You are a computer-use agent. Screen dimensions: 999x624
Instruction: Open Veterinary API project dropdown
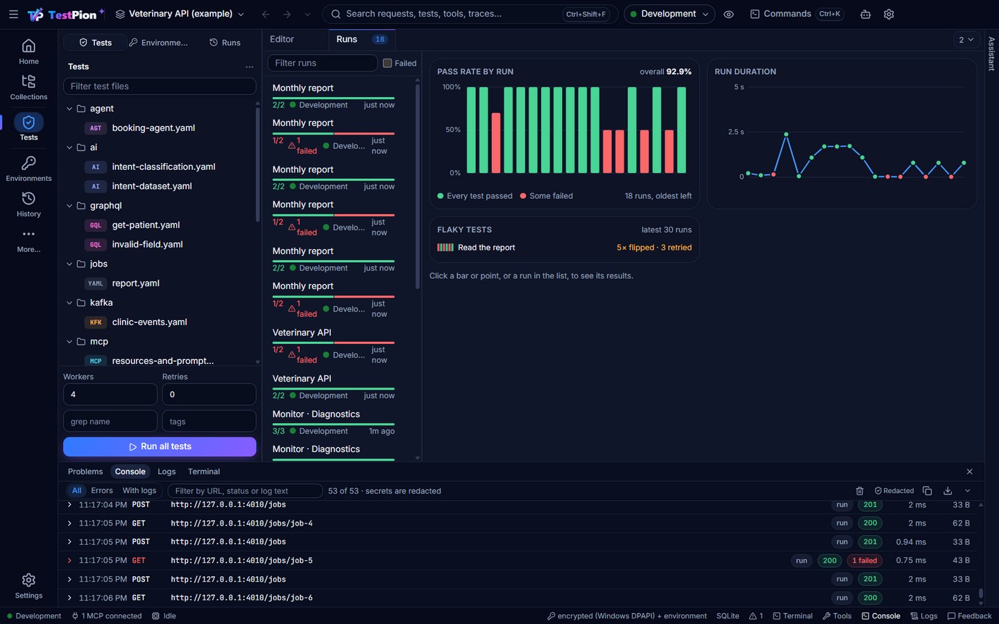180,14
